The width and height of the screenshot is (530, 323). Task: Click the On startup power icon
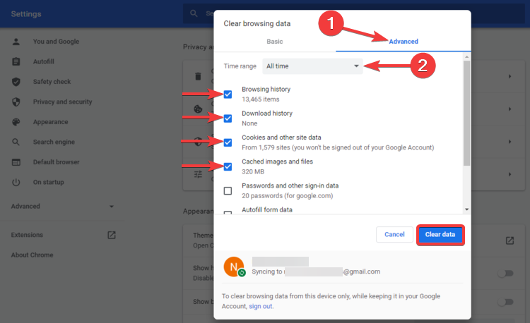[16, 182]
